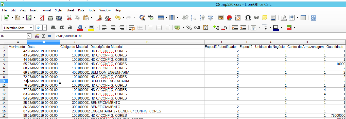Open the undo history dropdown arrow
Screen dimensions: 346x119
point(123,18)
